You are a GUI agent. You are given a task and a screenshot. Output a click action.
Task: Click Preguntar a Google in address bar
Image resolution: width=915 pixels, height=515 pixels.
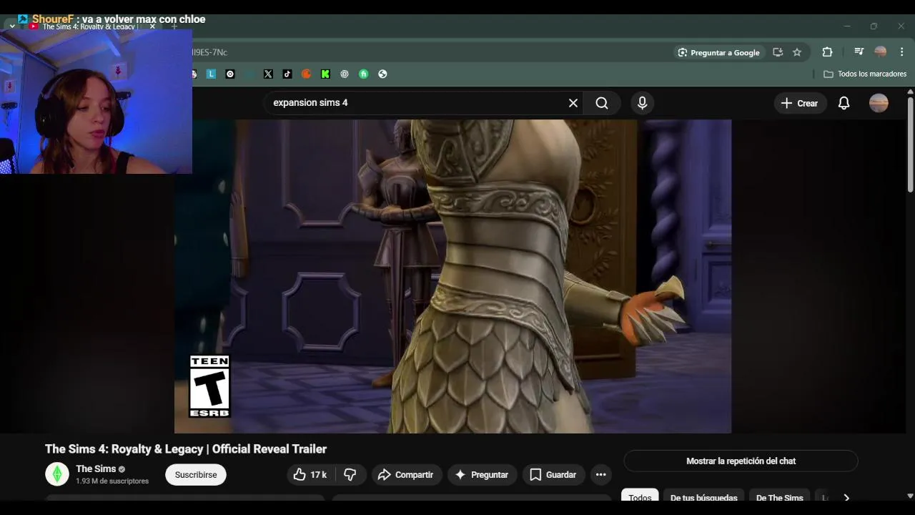pyautogui.click(x=719, y=52)
